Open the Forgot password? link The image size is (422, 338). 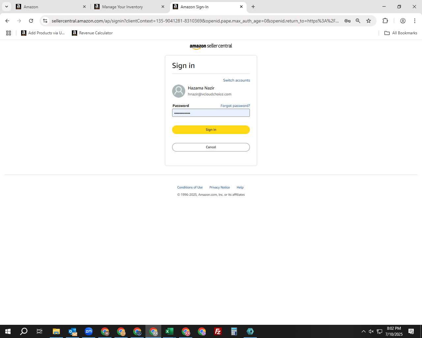235,106
